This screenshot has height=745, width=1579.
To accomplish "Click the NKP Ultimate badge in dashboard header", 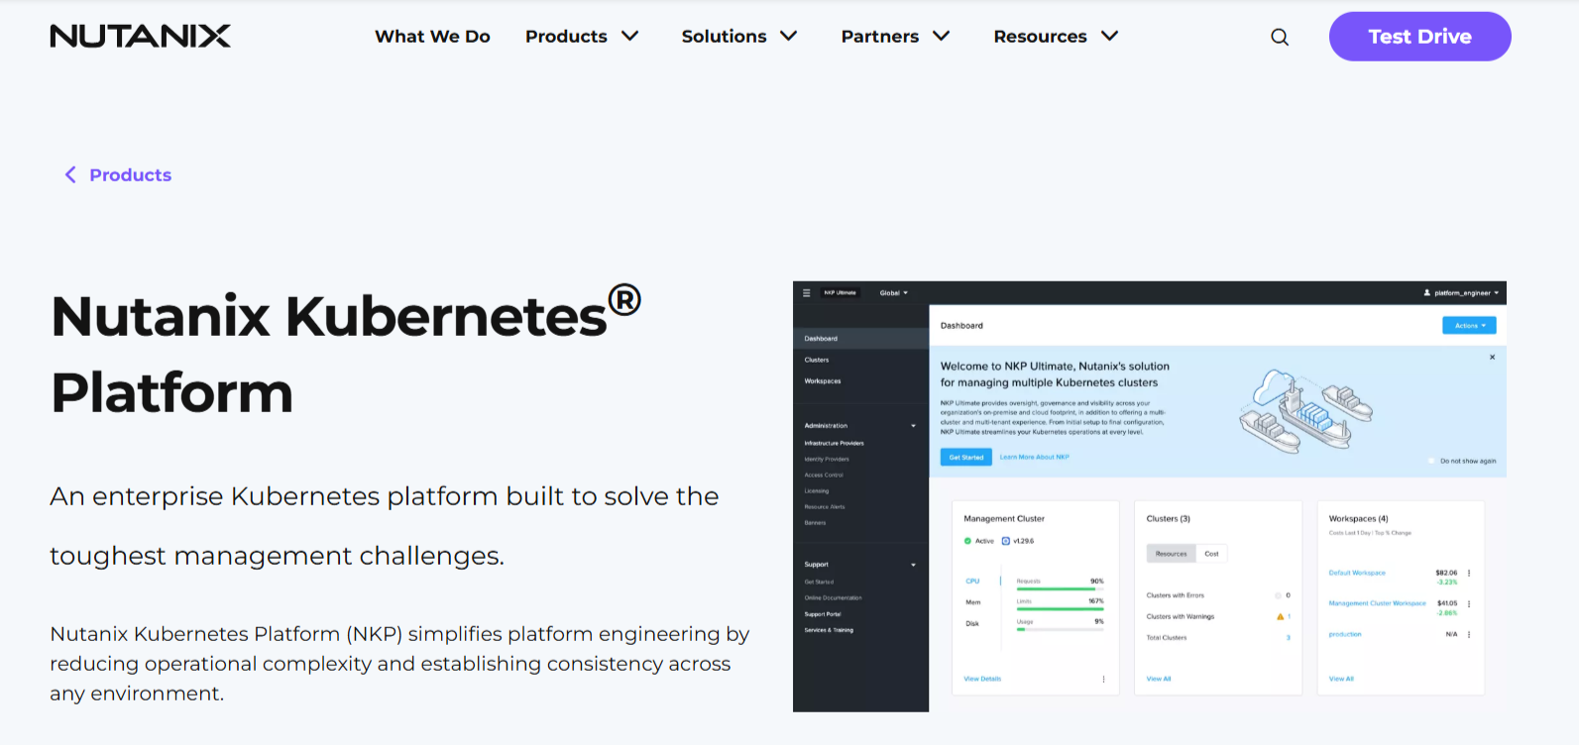I will [x=841, y=292].
